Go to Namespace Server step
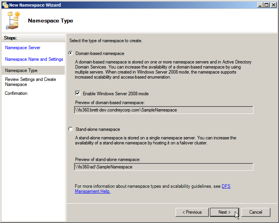This screenshot has width=279, height=223. point(22,48)
